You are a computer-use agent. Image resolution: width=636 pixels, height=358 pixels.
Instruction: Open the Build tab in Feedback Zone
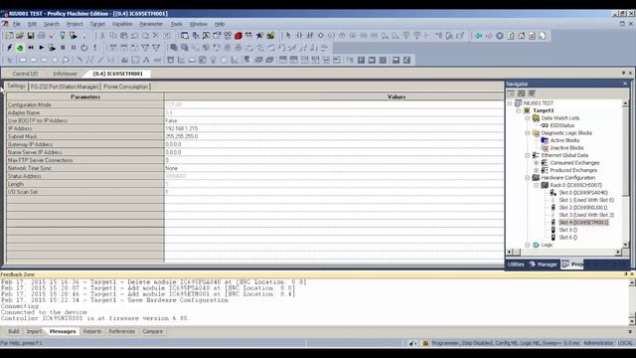pyautogui.click(x=13, y=331)
